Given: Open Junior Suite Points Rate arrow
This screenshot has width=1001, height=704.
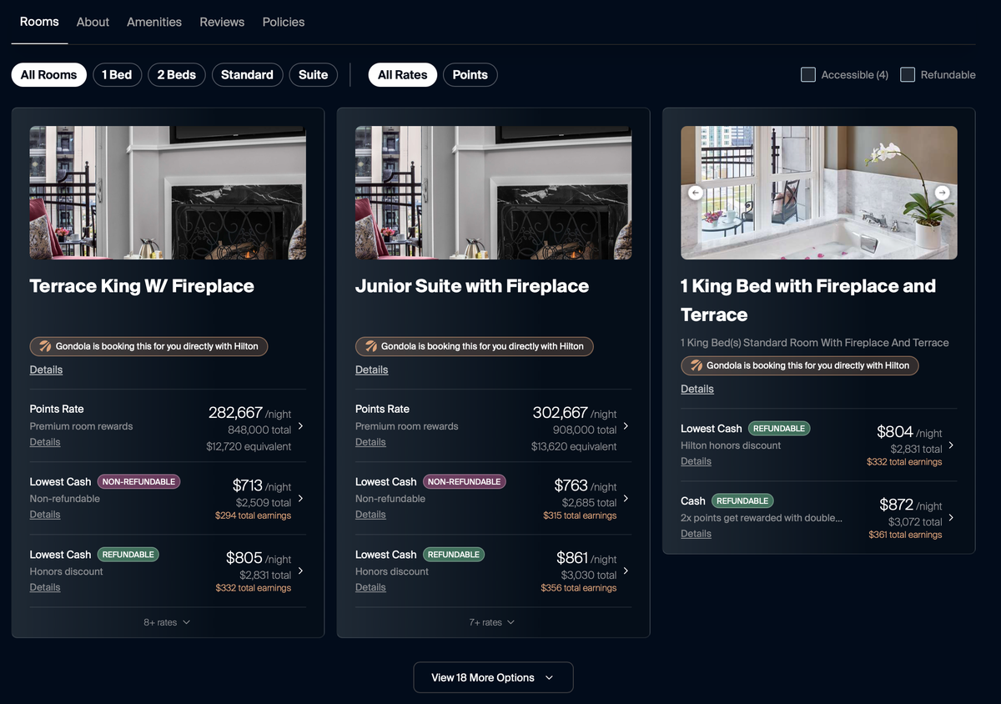Looking at the screenshot, I should [626, 426].
